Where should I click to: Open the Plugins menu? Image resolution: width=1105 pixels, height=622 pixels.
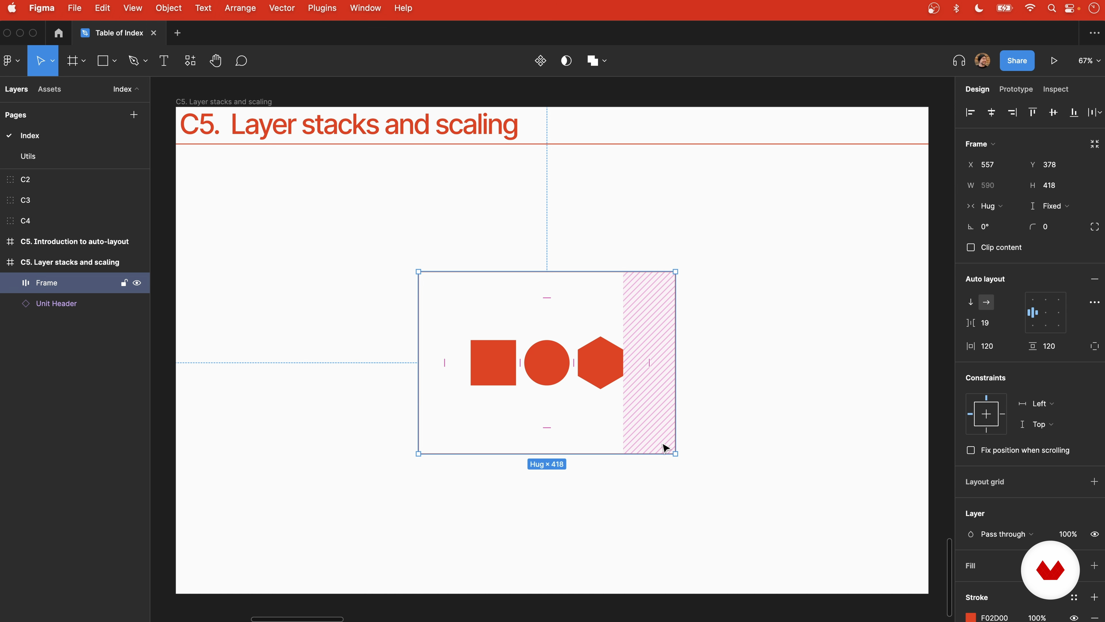(x=322, y=8)
